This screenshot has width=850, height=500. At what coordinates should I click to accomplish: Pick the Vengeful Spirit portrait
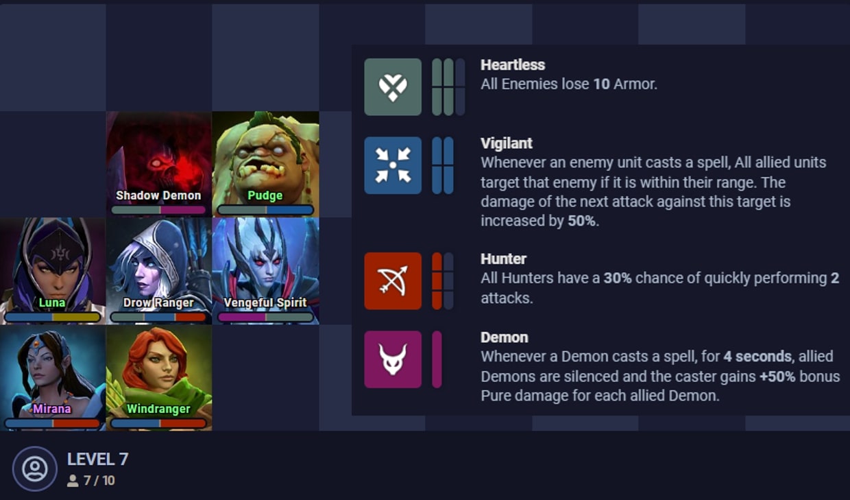click(265, 271)
